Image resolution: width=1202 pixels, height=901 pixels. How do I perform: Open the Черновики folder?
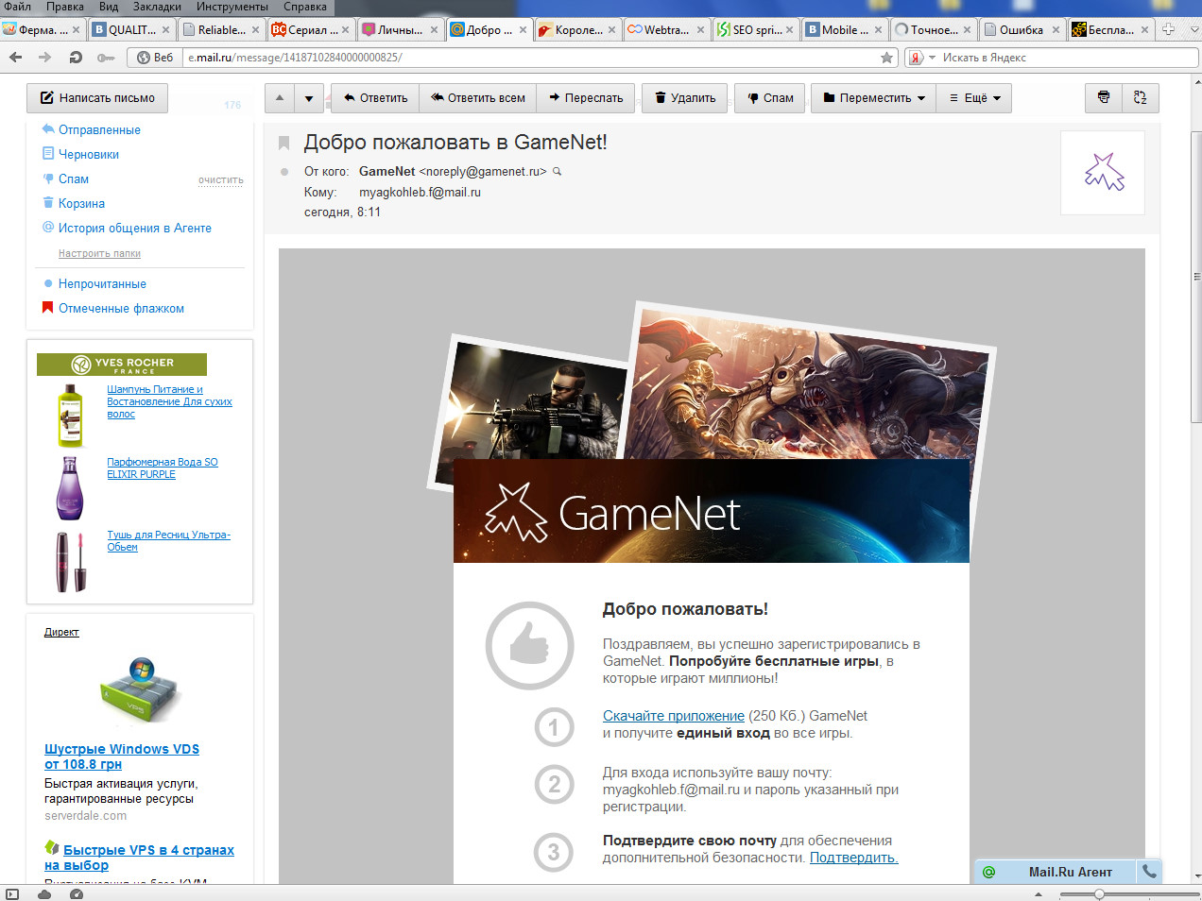pyautogui.click(x=88, y=154)
